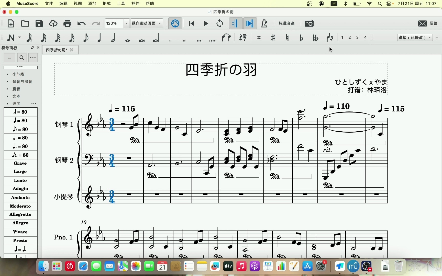Apply flat accidental
The image size is (442, 276).
(x=301, y=38)
